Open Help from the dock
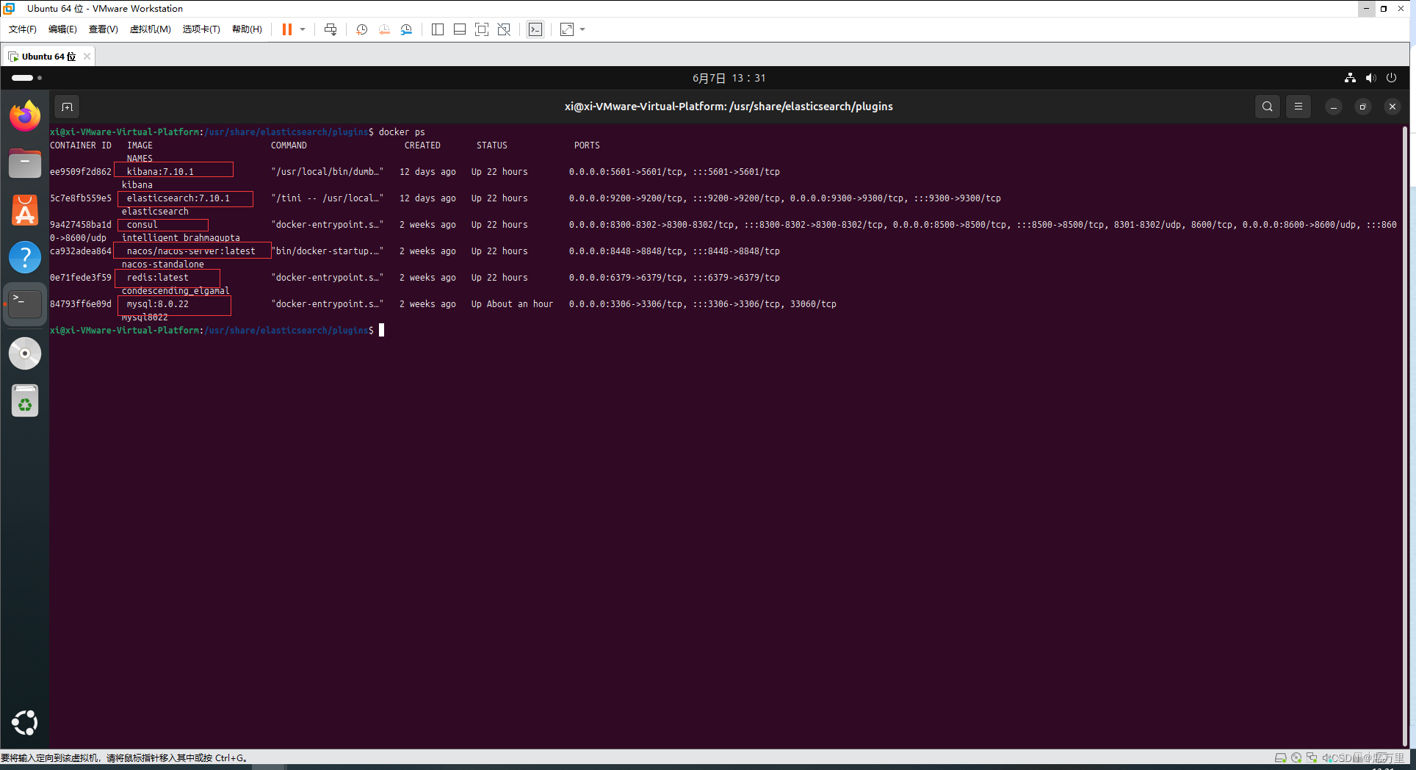 tap(25, 257)
